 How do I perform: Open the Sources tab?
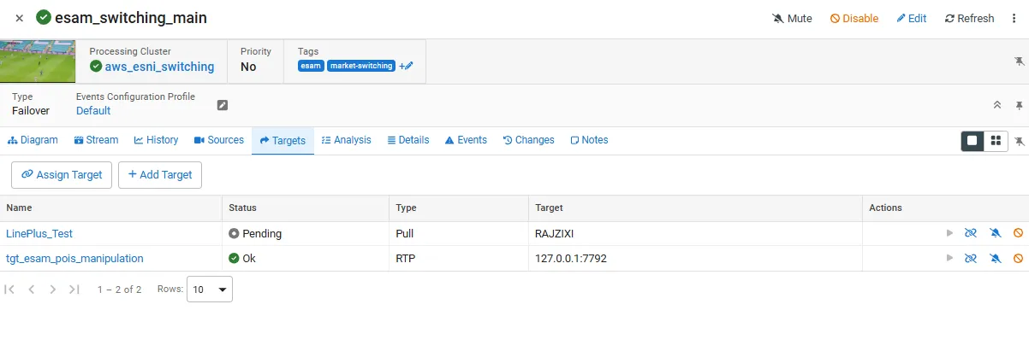click(x=219, y=140)
